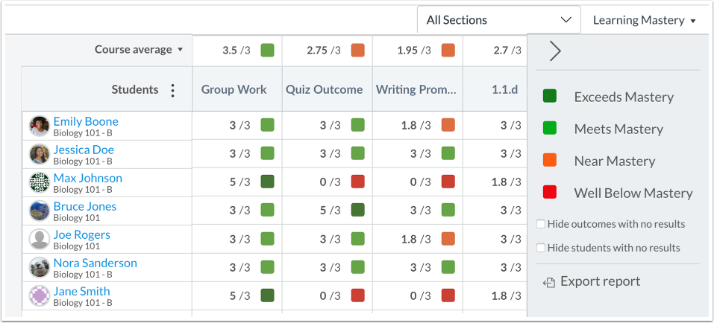
Task: Click Jane Smith's avatar icon
Action: 39,295
